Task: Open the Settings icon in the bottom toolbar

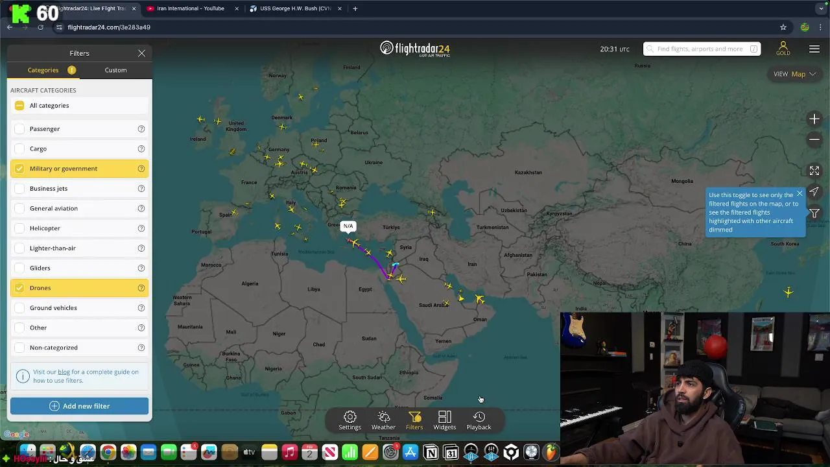Action: pos(350,420)
